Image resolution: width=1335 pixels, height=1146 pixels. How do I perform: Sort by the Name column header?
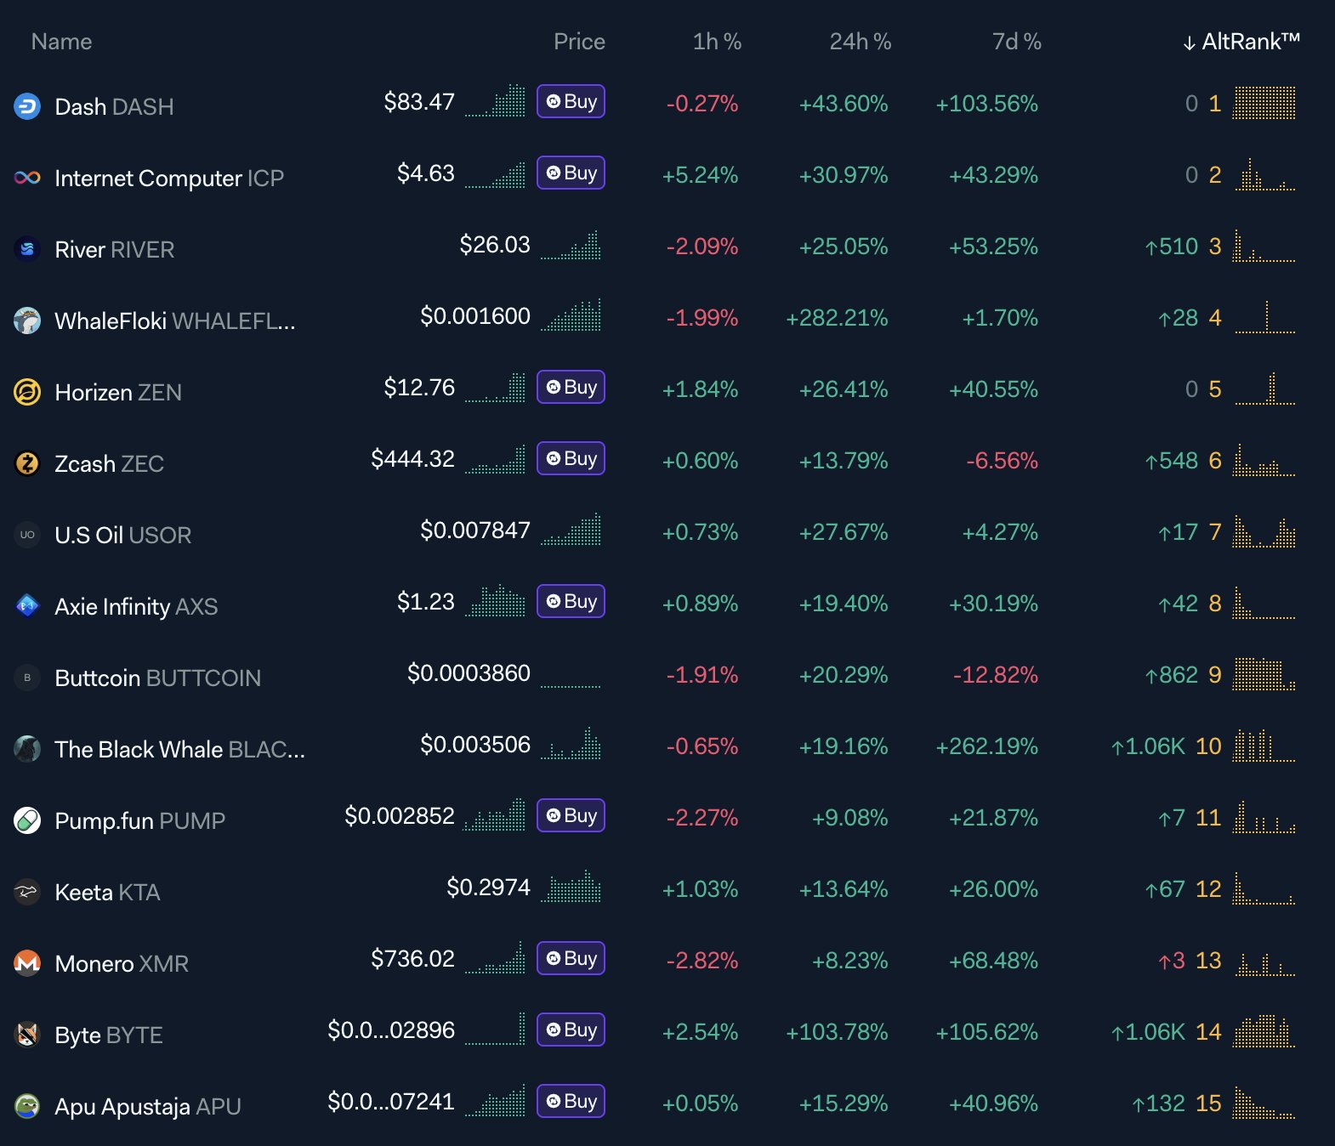coord(61,42)
